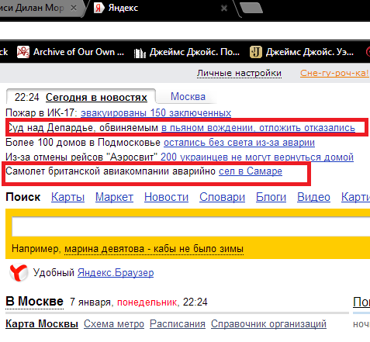The image size is (370, 342).
Task: Switch to the Яндекс browser tab
Action: 161,9
